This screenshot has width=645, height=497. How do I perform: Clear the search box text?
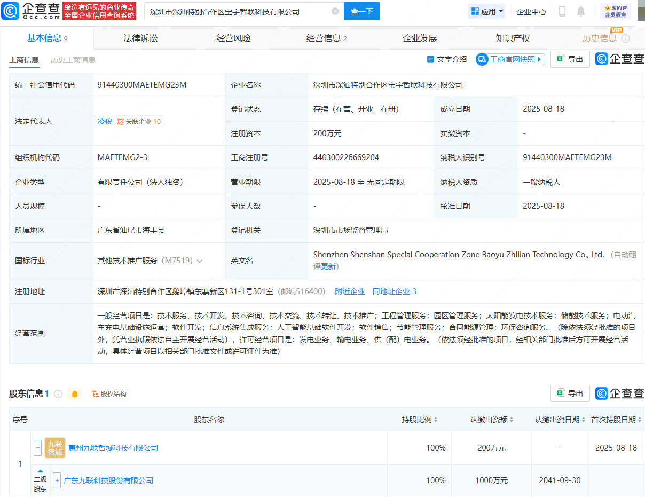tap(335, 11)
